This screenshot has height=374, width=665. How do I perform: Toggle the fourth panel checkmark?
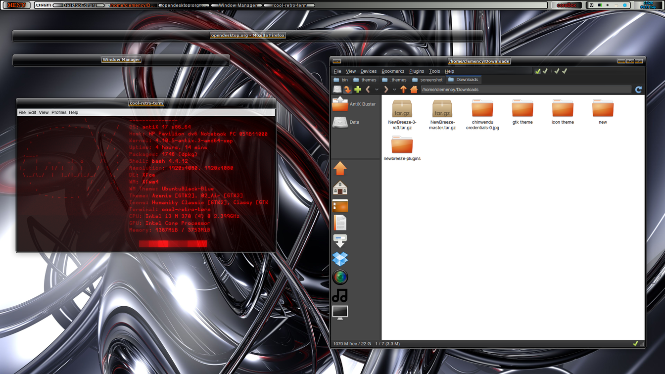pyautogui.click(x=565, y=71)
